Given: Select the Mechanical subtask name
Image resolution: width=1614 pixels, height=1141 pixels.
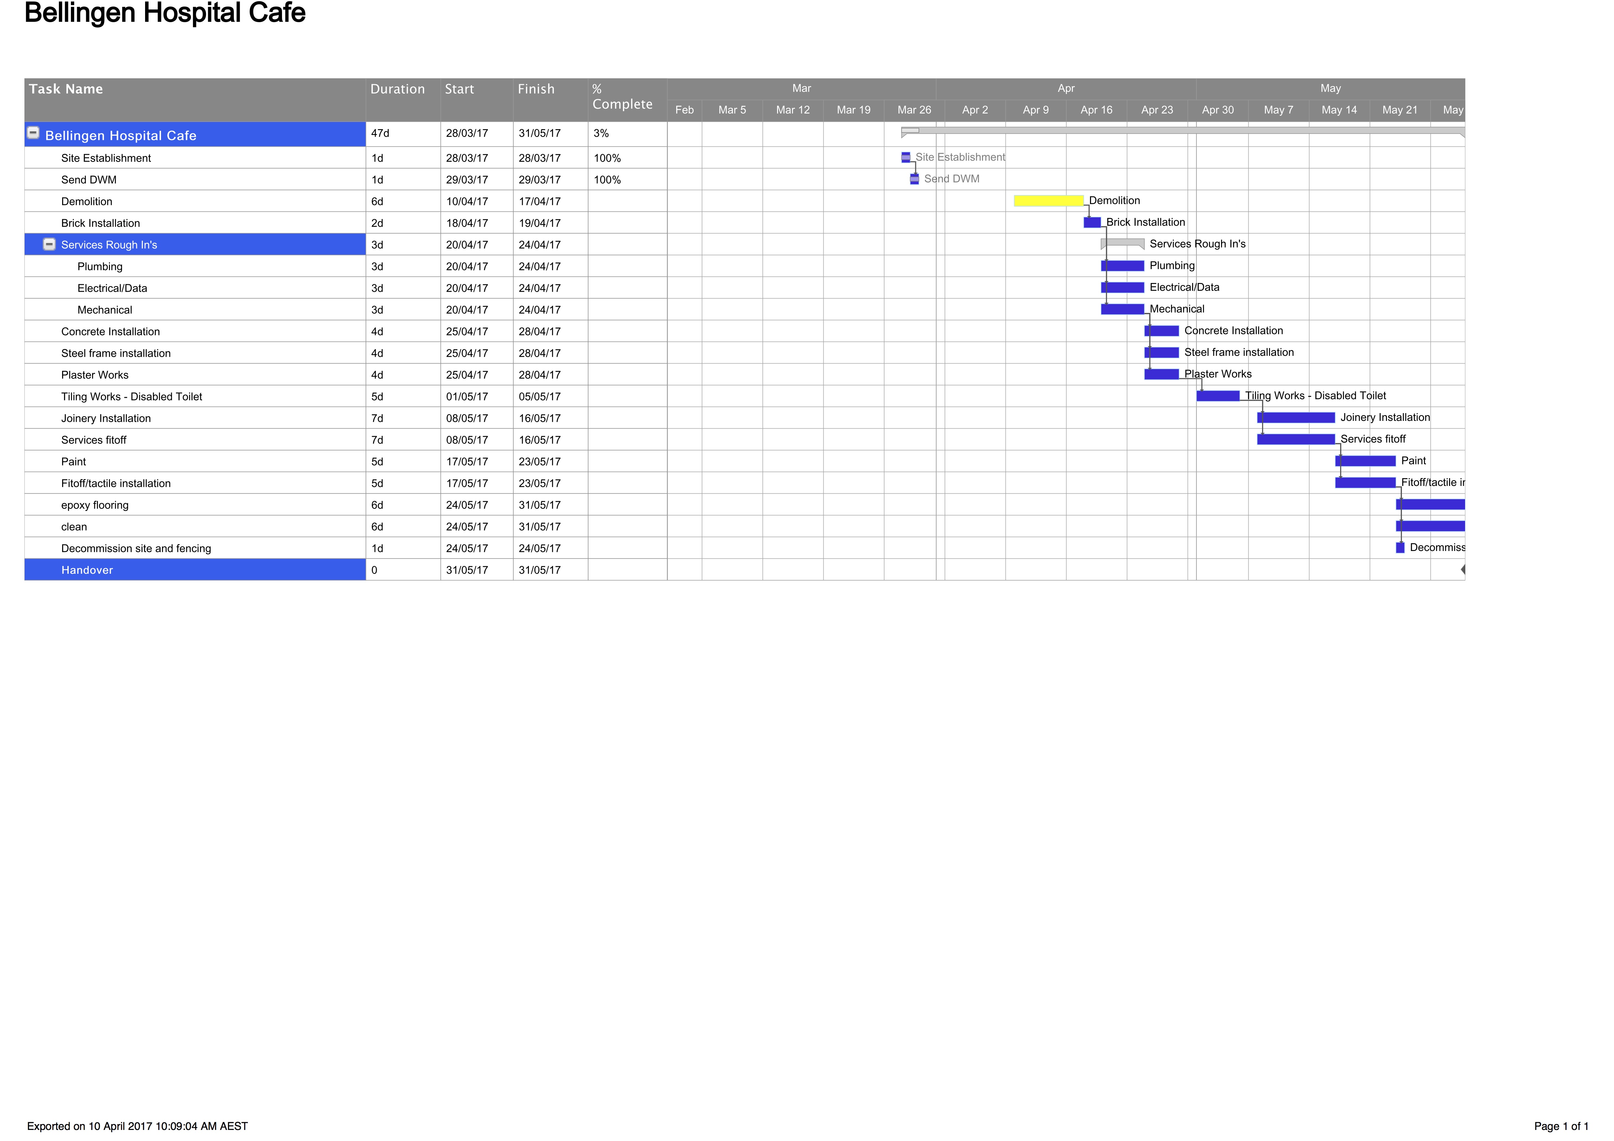Looking at the screenshot, I should [x=105, y=310].
